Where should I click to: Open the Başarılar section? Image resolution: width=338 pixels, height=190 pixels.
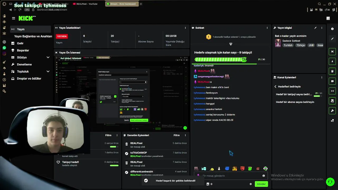[x=23, y=50]
